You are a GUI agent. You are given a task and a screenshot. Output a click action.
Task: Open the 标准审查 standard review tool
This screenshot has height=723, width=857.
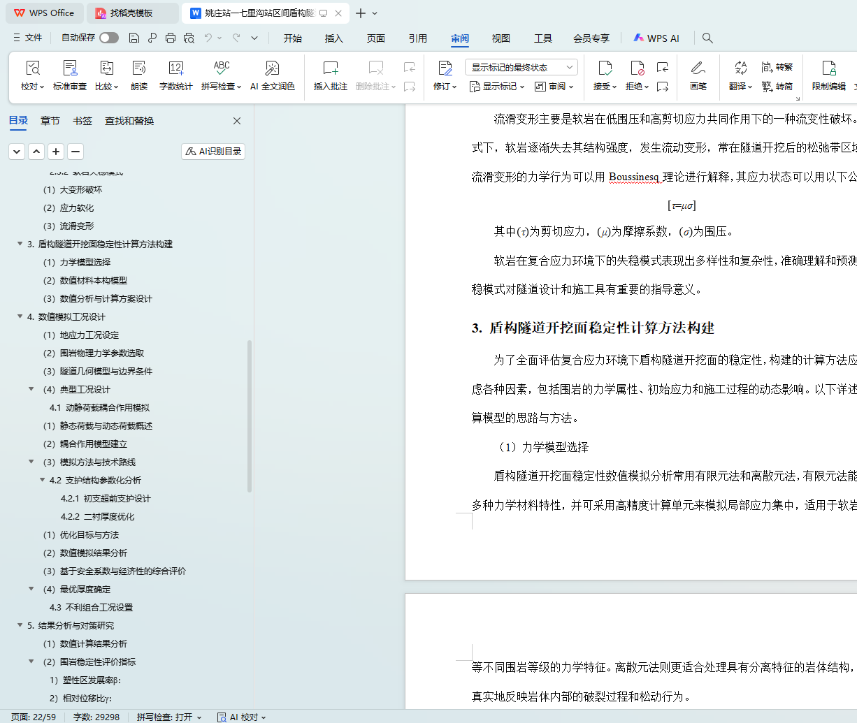click(70, 68)
